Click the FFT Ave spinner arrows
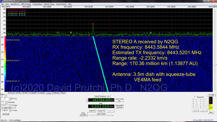 coord(10,99)
